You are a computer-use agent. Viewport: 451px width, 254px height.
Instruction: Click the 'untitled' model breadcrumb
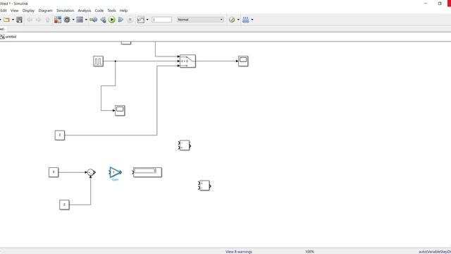pos(11,37)
